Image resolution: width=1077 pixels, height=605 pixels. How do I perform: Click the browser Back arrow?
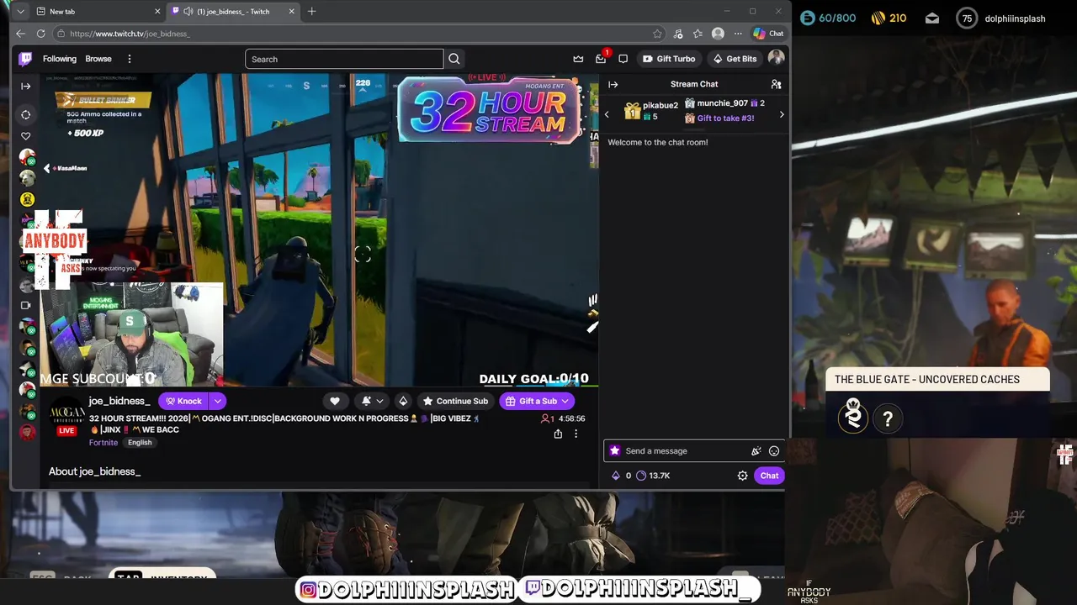20,34
